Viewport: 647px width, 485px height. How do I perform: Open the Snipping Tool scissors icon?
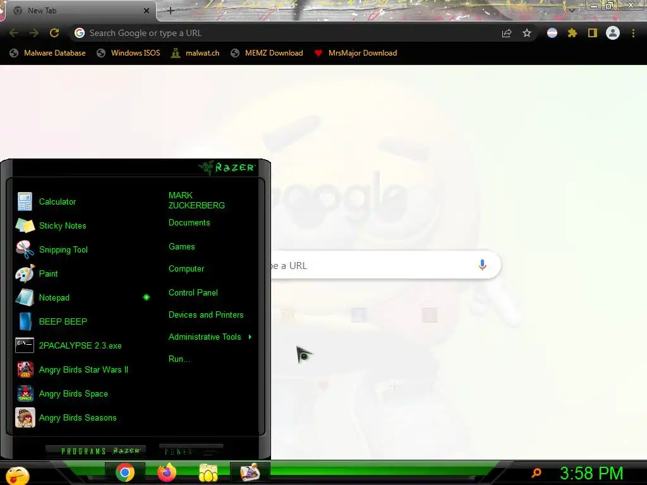[25, 249]
